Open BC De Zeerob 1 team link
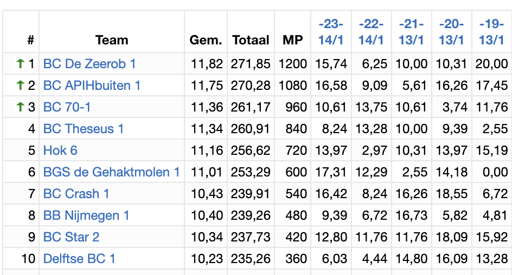Image resolution: width=512 pixels, height=275 pixels. point(89,64)
